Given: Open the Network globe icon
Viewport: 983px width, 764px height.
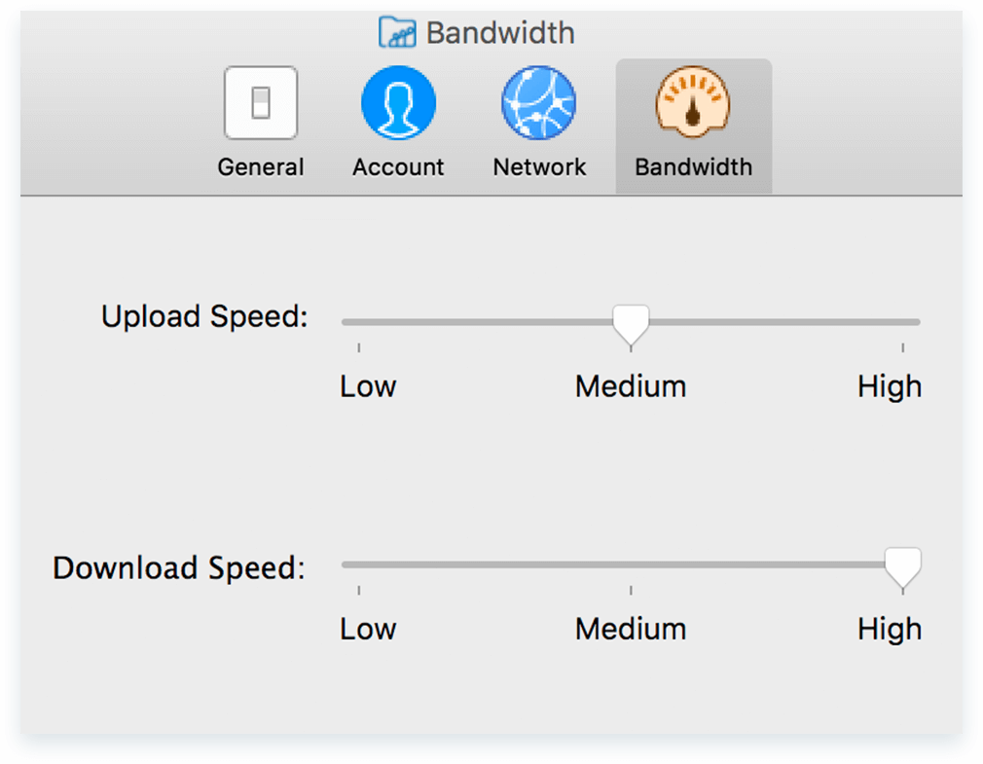Looking at the screenshot, I should pyautogui.click(x=539, y=103).
